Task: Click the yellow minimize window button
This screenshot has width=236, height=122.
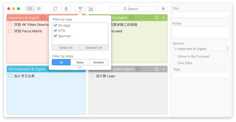Action: tap(13, 9)
